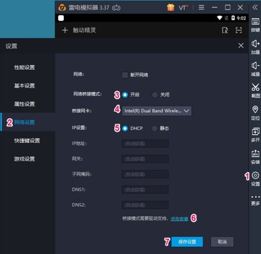This screenshot has height=254, width=261.
Task: Open multi-instance (多开) tool
Action: click(x=255, y=135)
